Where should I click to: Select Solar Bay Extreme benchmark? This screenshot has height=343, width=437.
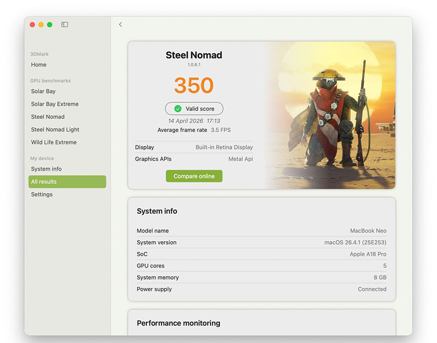tap(55, 104)
